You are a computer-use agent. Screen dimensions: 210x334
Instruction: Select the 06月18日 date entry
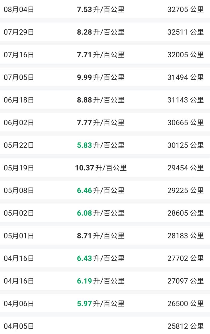tap(19, 100)
